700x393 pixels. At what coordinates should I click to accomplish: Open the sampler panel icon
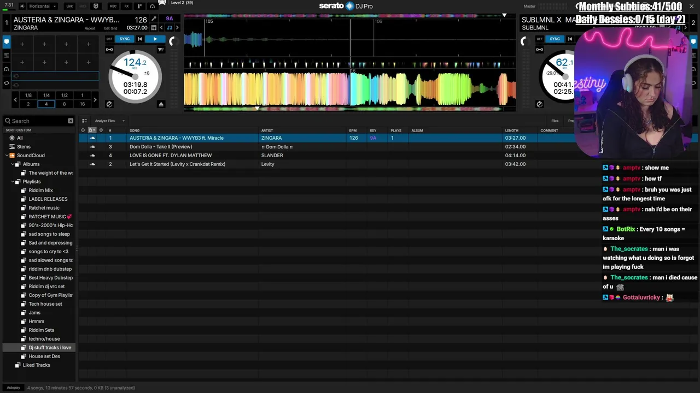[x=139, y=6]
